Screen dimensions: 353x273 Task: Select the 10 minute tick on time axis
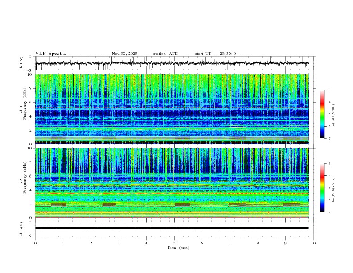tap(313, 243)
